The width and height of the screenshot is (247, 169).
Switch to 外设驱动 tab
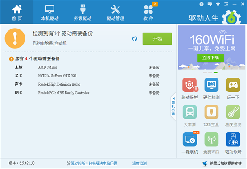(x=82, y=12)
